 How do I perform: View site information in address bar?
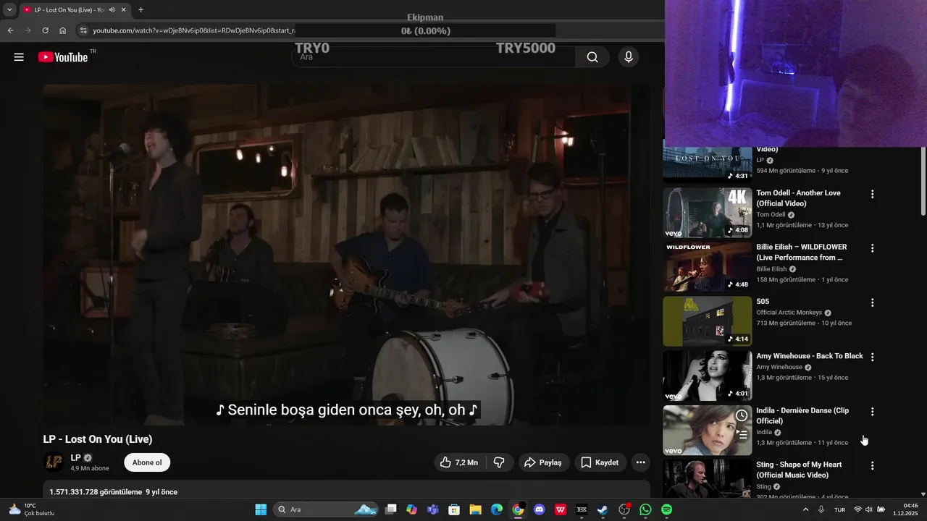83,30
